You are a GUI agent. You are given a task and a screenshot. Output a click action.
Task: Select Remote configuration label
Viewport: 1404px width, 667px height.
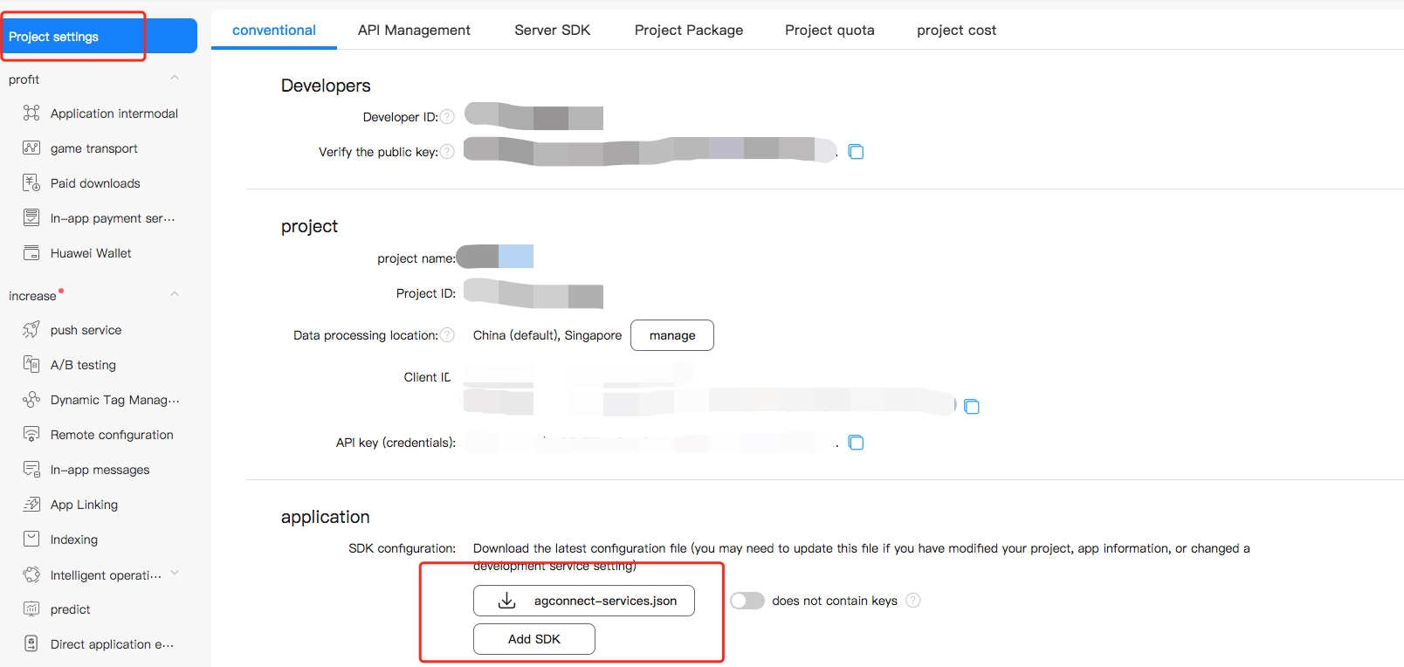(112, 435)
